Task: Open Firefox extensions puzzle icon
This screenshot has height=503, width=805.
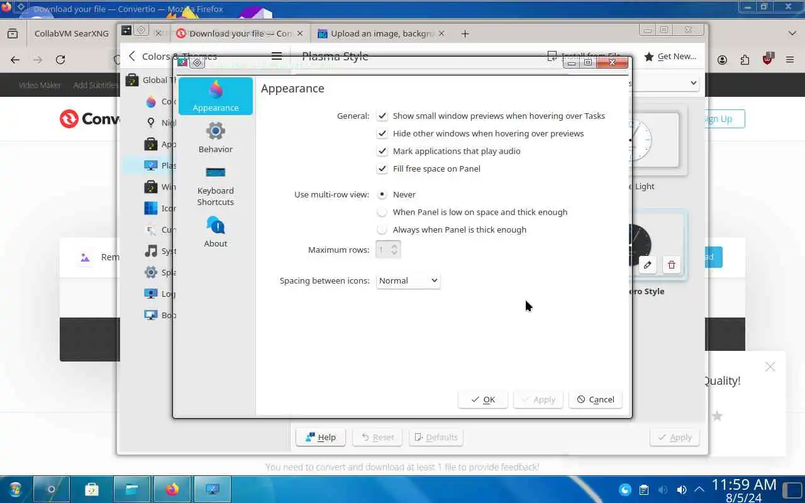Action: 745,60
